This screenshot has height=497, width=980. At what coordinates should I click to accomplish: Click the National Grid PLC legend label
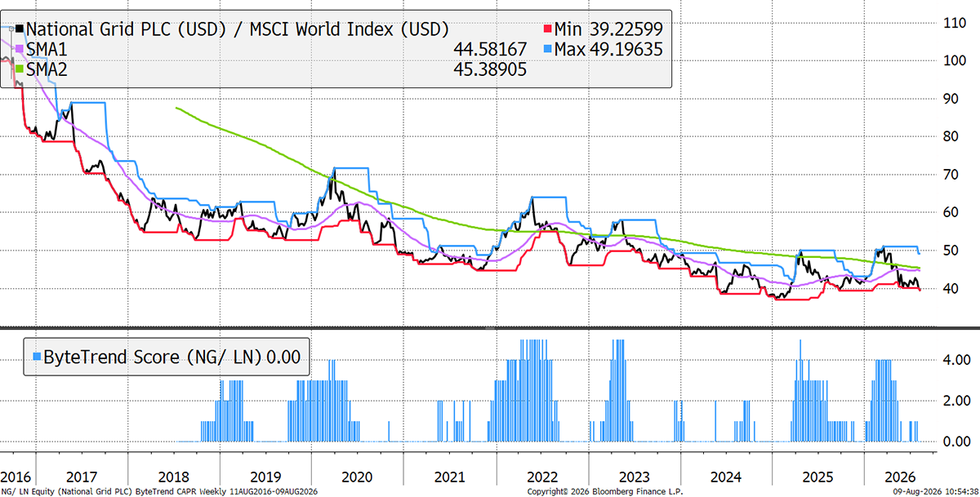tap(238, 29)
